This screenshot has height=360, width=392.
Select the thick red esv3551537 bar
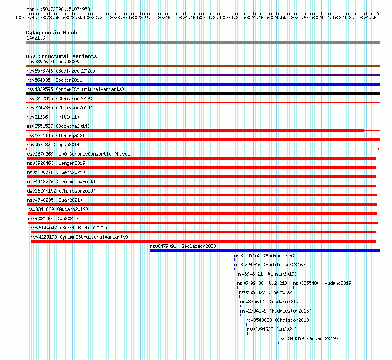click(x=207, y=131)
